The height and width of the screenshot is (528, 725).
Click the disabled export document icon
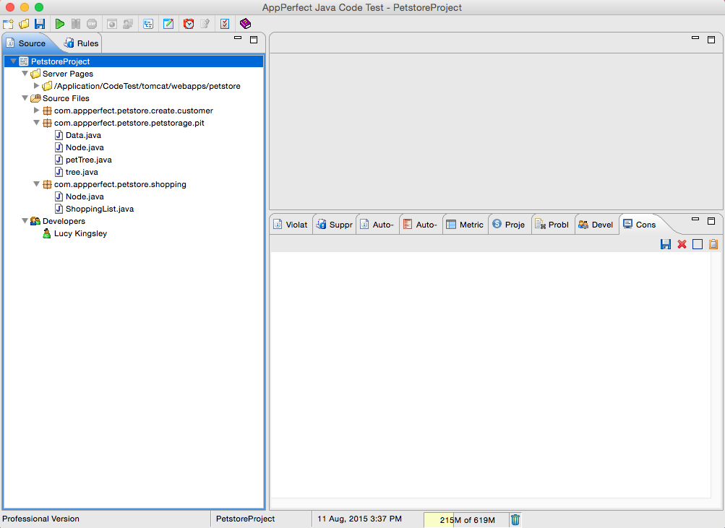(x=205, y=24)
